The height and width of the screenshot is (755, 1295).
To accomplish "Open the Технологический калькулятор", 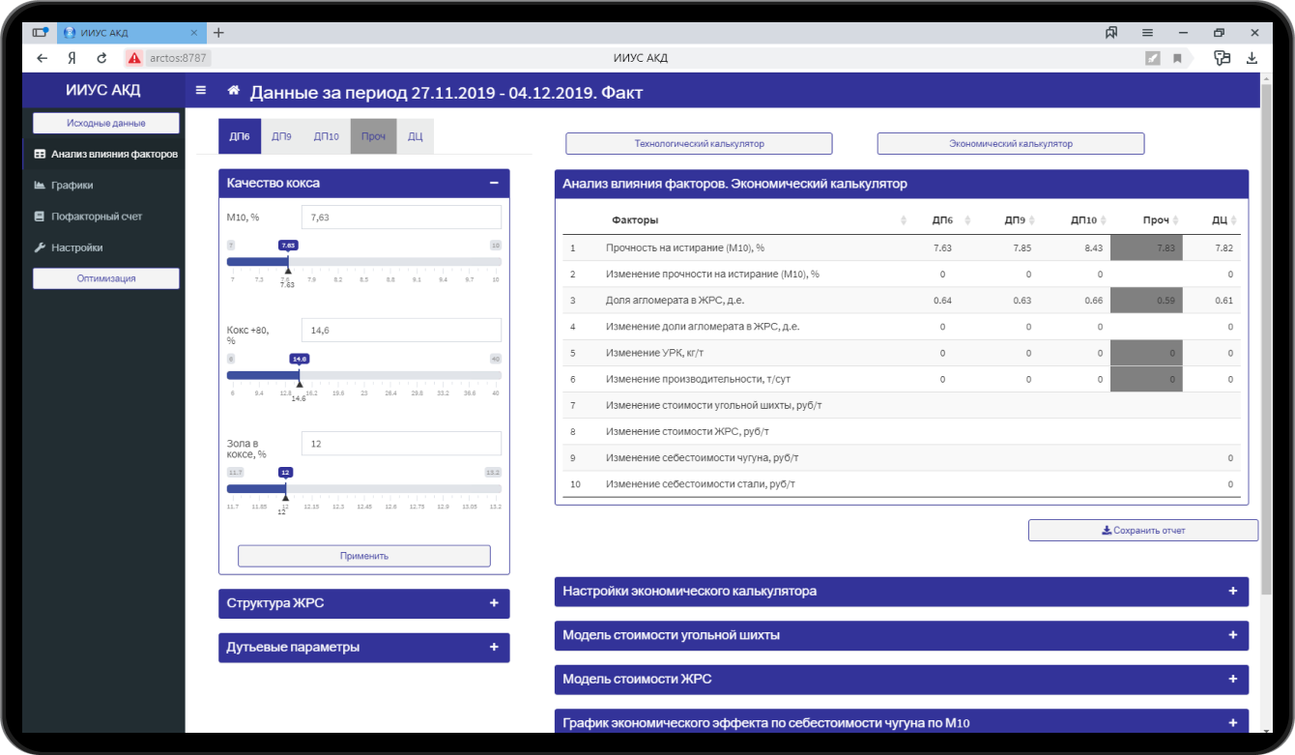I will coord(699,144).
